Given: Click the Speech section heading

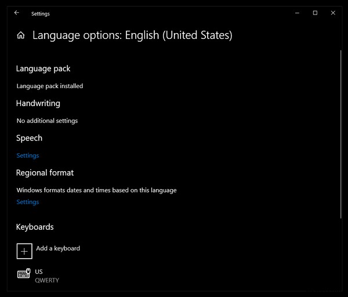Looking at the screenshot, I should (x=29, y=138).
